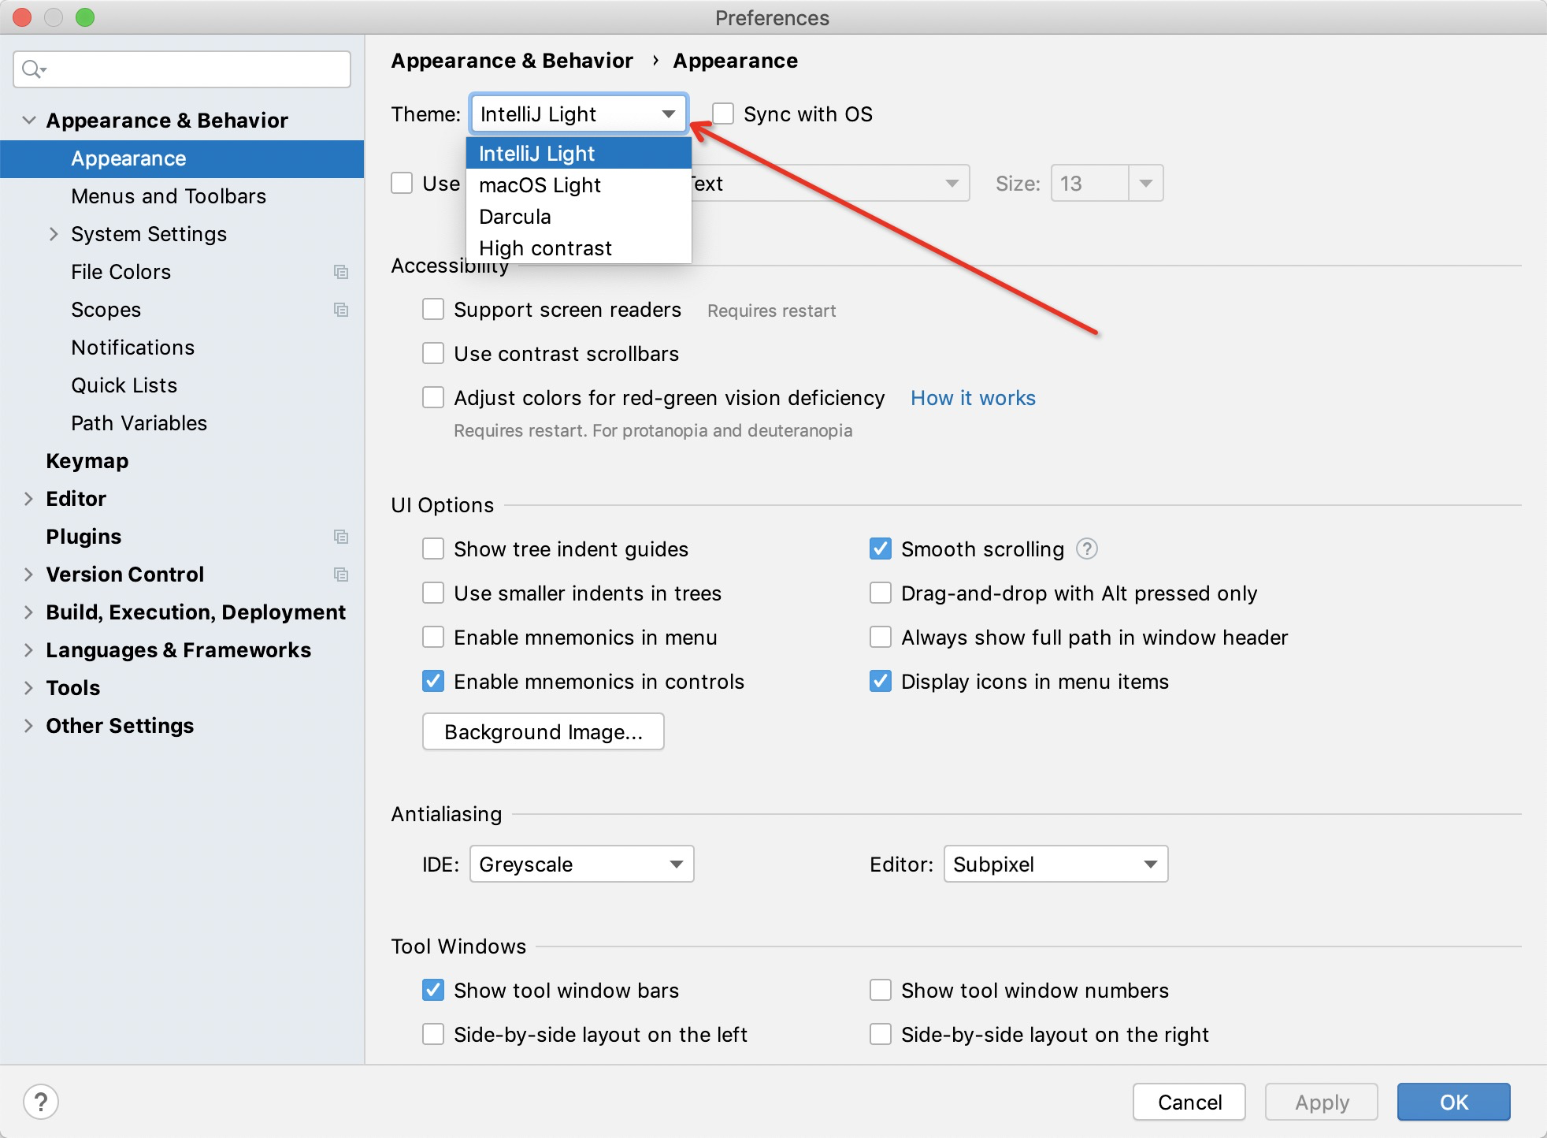The width and height of the screenshot is (1547, 1138).
Task: Click Scopes project-level icon
Action: tap(341, 310)
